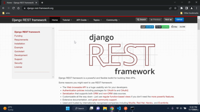Viewport: 200px width, 112px height.
Task: Select Quickstart in the sidebar
Action: 19,51
